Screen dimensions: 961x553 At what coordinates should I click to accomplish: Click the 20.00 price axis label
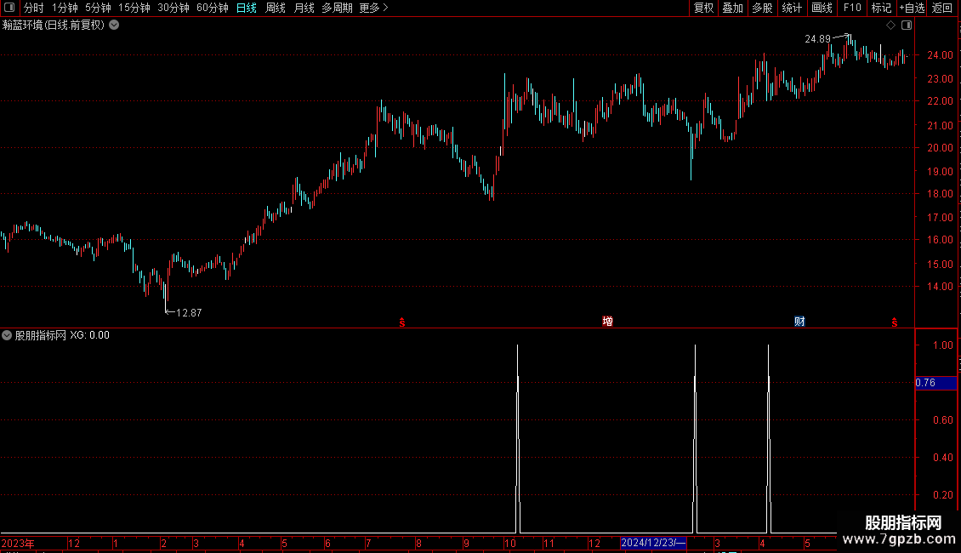coord(940,148)
